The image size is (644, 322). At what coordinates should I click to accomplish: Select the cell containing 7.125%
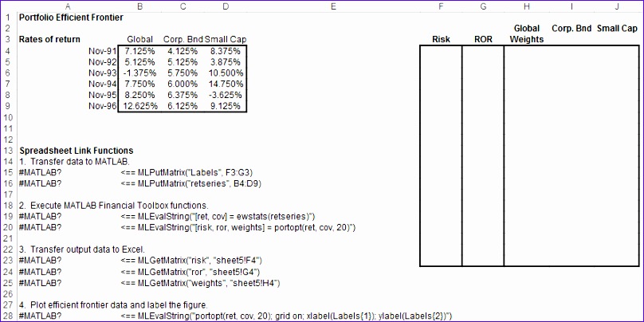(140, 51)
